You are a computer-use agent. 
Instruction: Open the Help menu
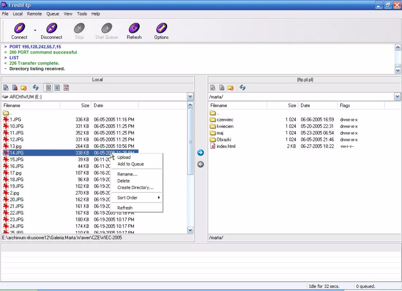96,14
